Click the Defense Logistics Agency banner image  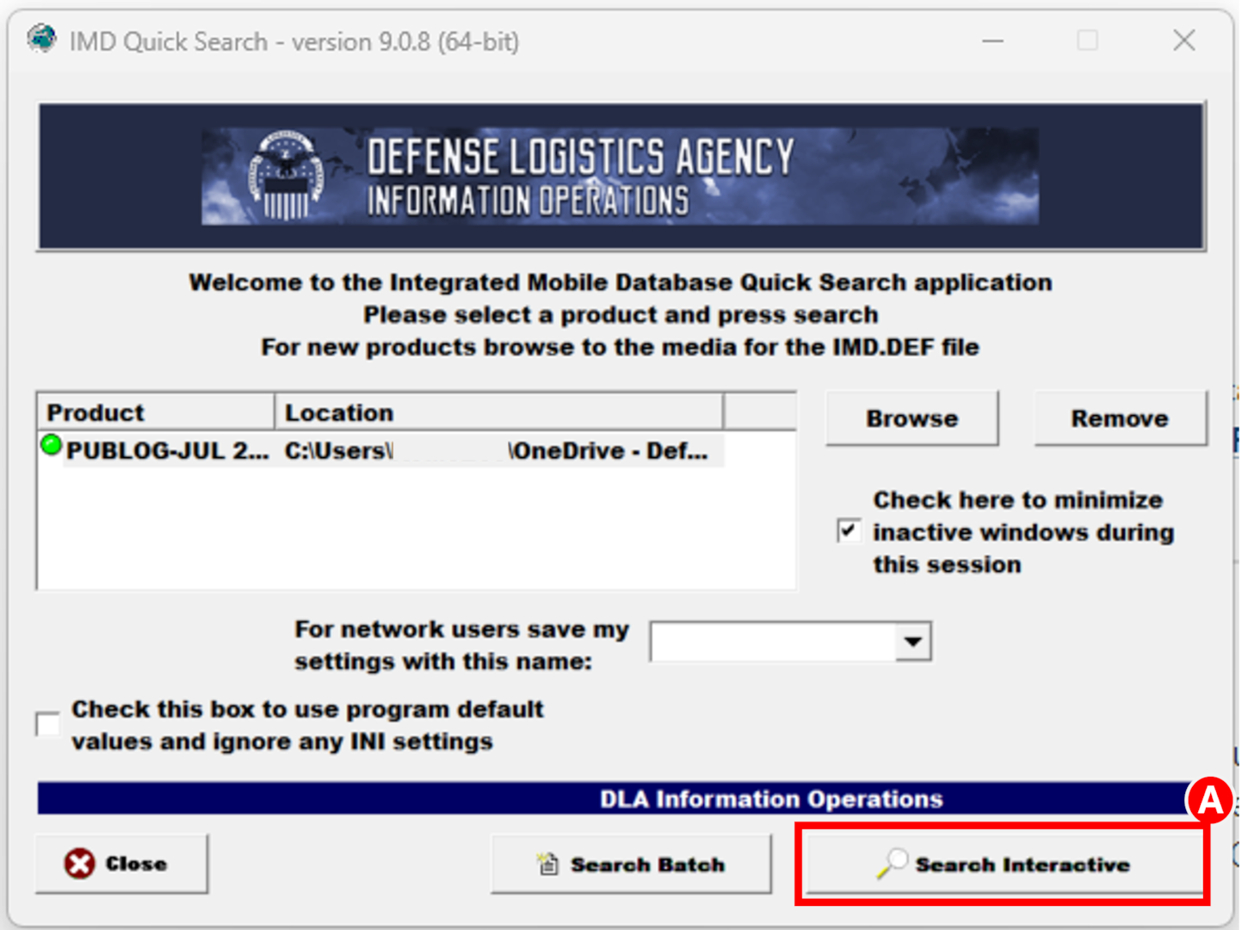coord(621,177)
